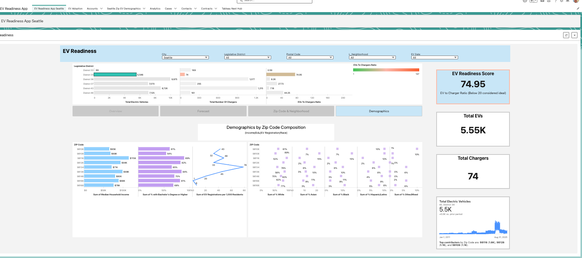
Task: Click zip code 98134 in the race chart
Action: 256,167
